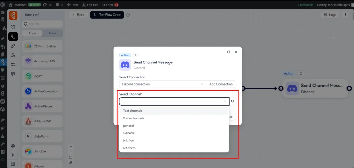The width and height of the screenshot is (354, 168).
Task: Choose bit_flow channel option
Action: pyautogui.click(x=174, y=140)
